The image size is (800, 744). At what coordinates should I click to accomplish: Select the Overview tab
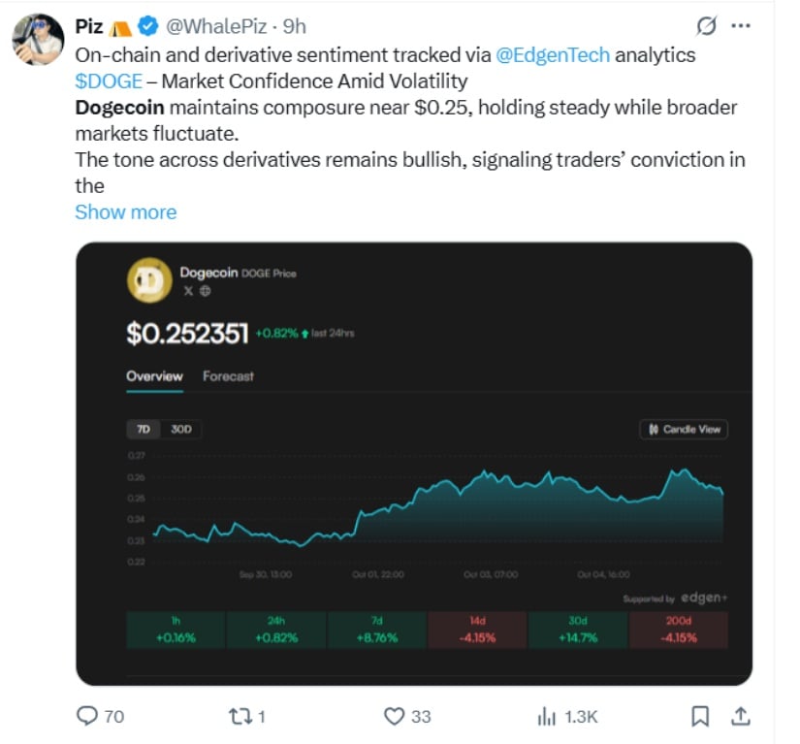pyautogui.click(x=154, y=376)
